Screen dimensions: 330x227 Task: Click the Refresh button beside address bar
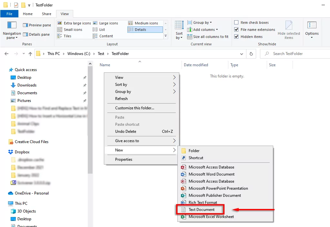click(x=251, y=54)
